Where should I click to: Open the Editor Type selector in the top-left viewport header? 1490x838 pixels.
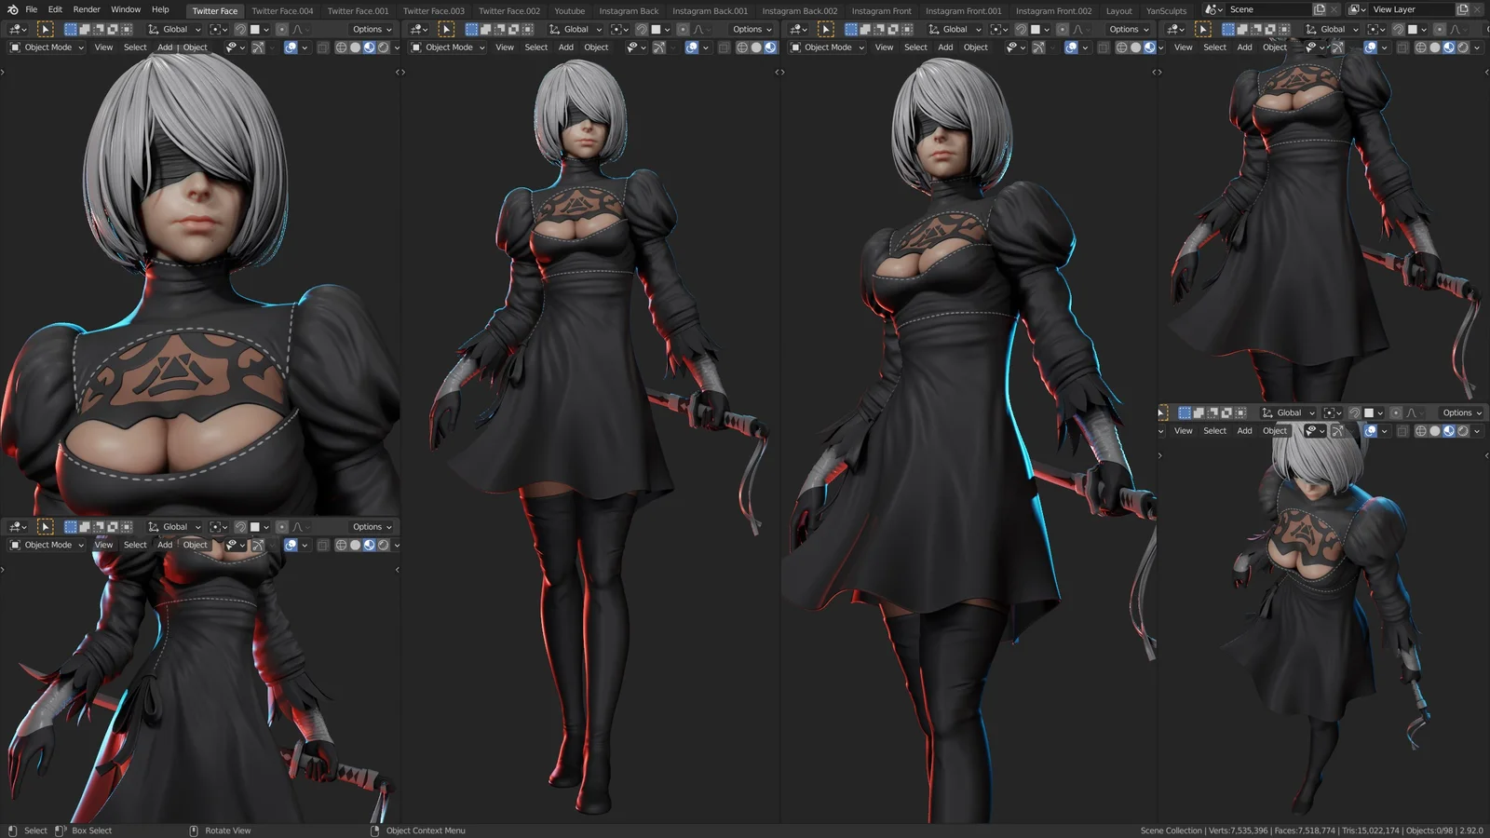tap(13, 29)
